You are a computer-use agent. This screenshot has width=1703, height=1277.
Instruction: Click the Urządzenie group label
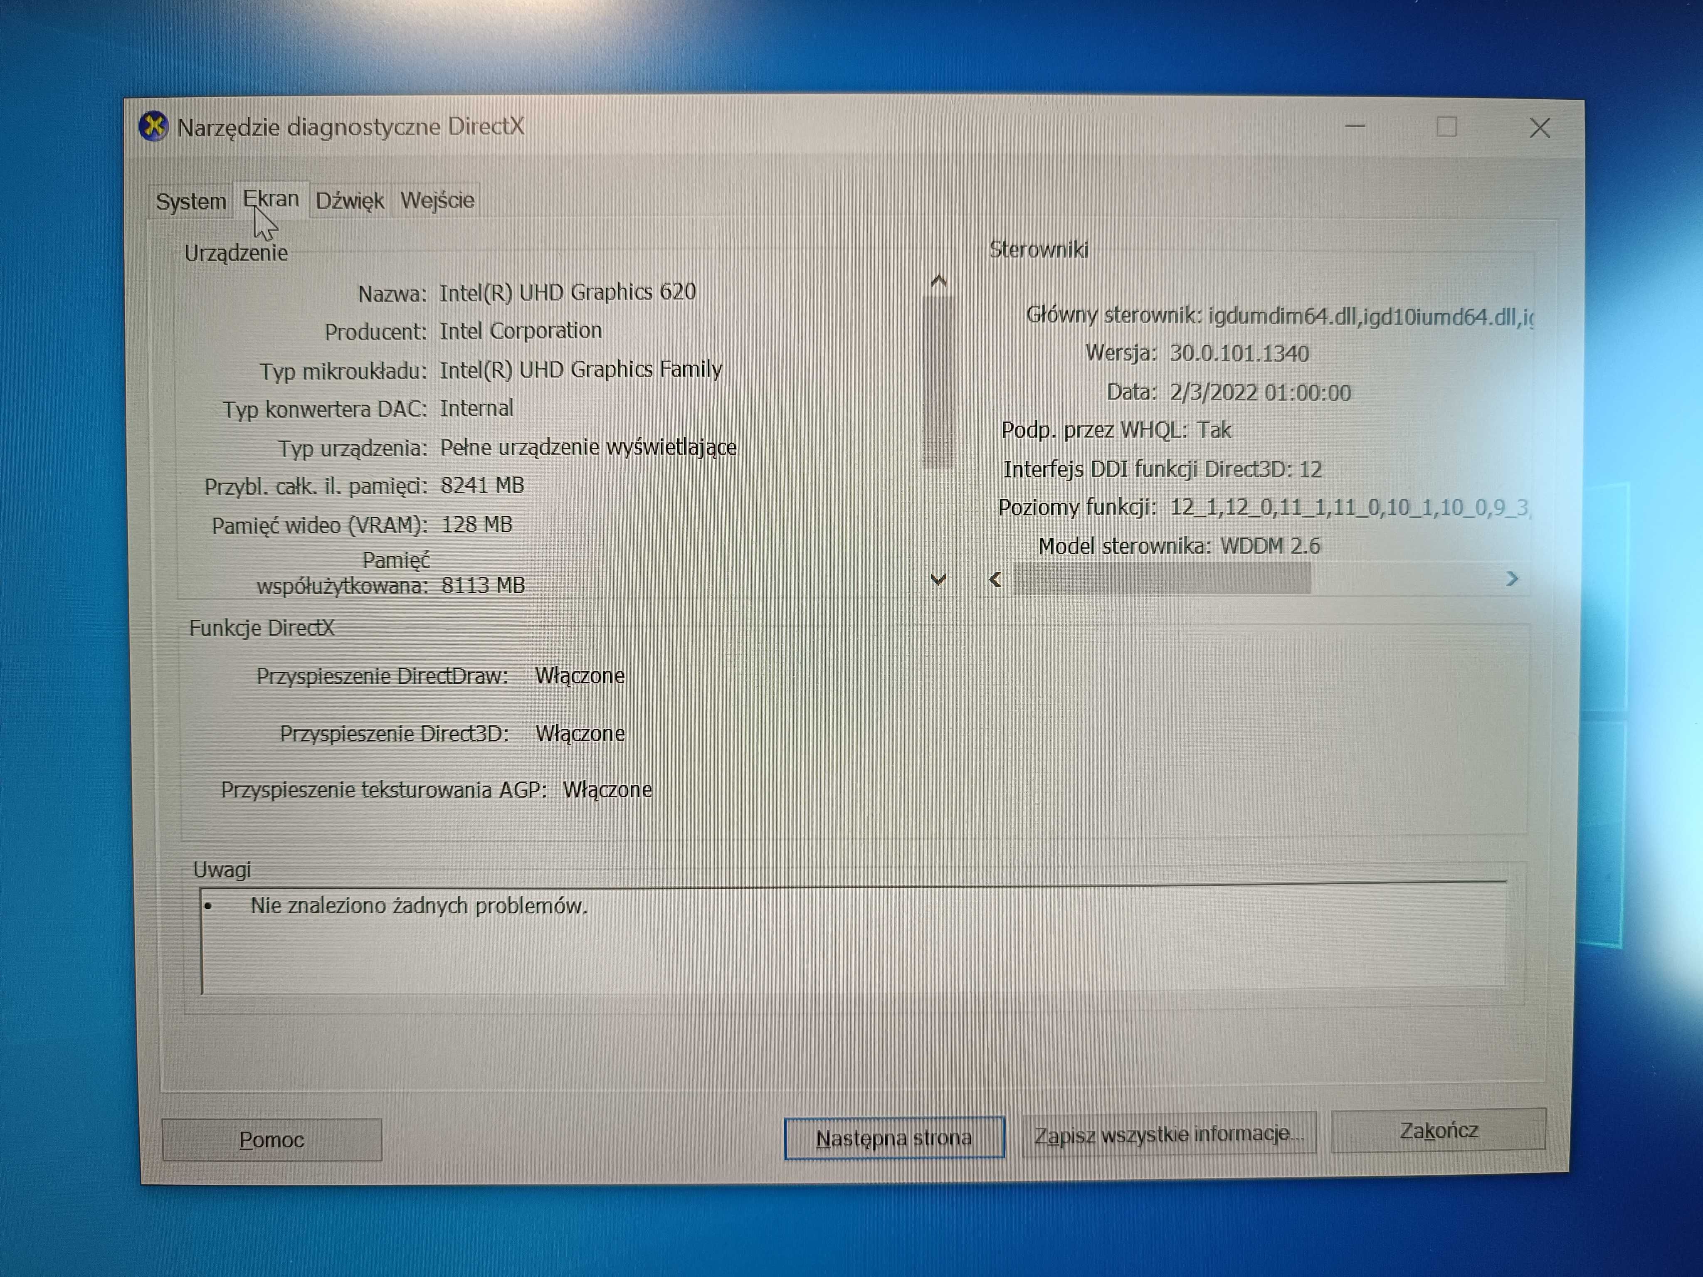(x=236, y=253)
